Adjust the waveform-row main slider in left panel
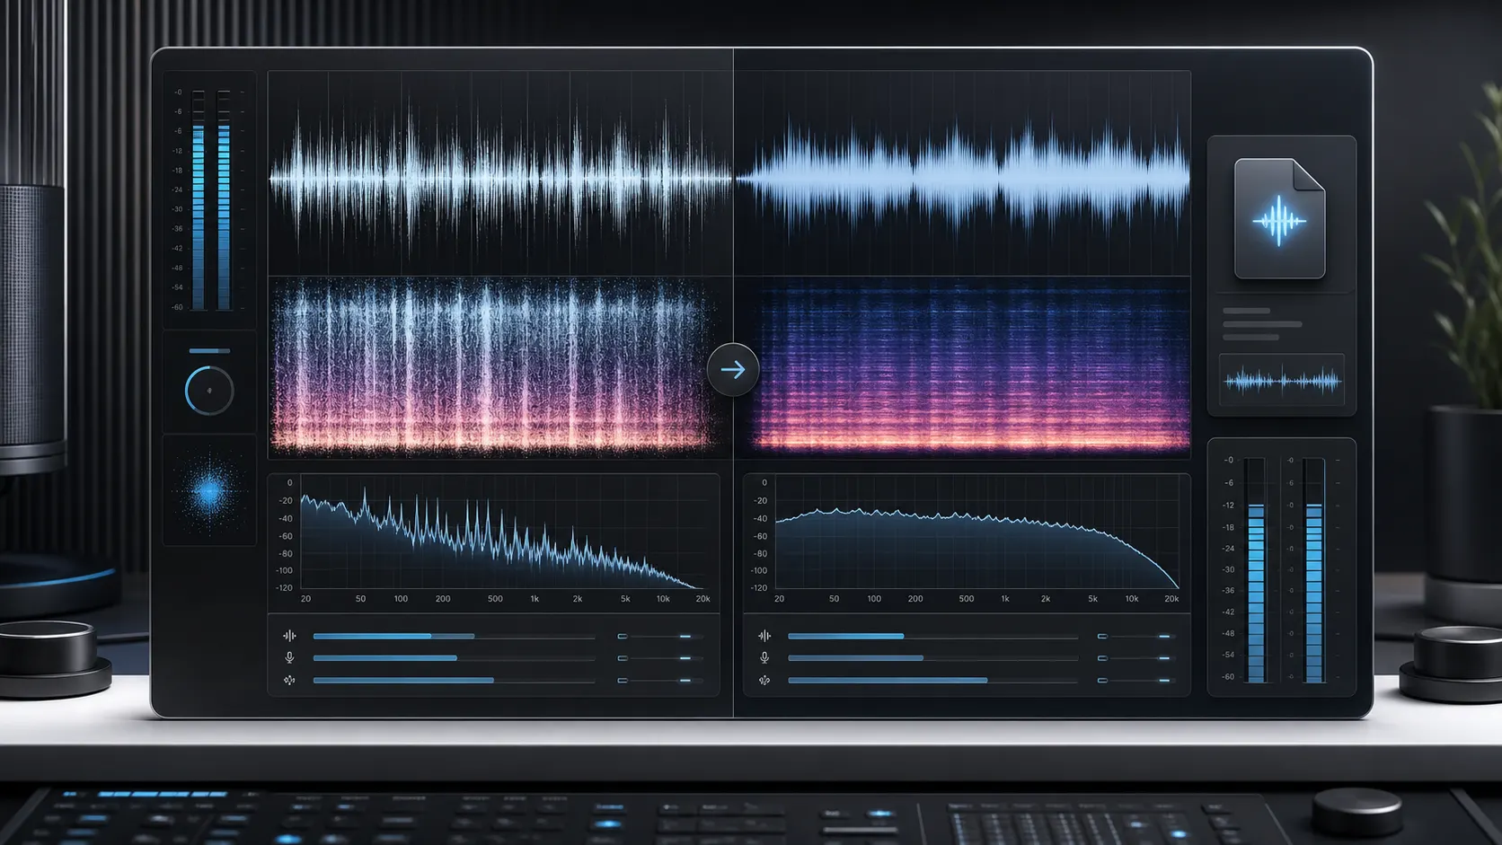 pos(454,636)
